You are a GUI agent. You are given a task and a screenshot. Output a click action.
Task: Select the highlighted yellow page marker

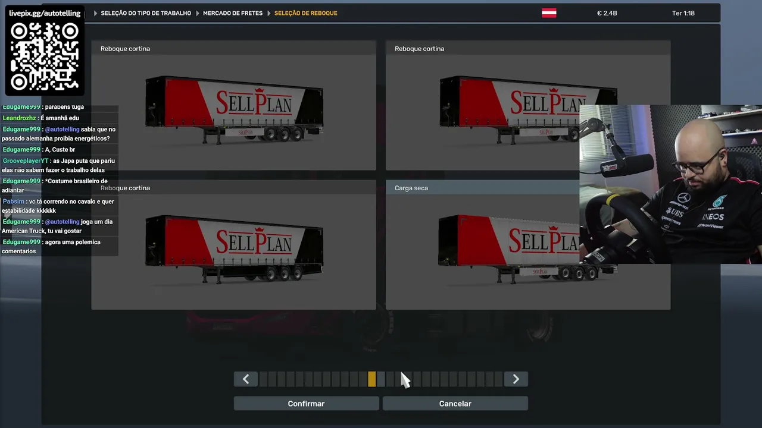[x=372, y=379]
